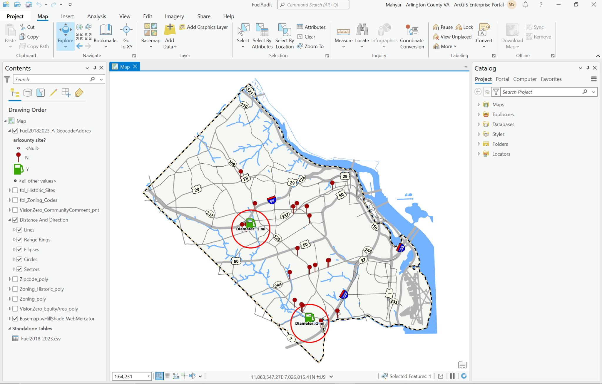Turn on the Zoning_poly layer

15,299
